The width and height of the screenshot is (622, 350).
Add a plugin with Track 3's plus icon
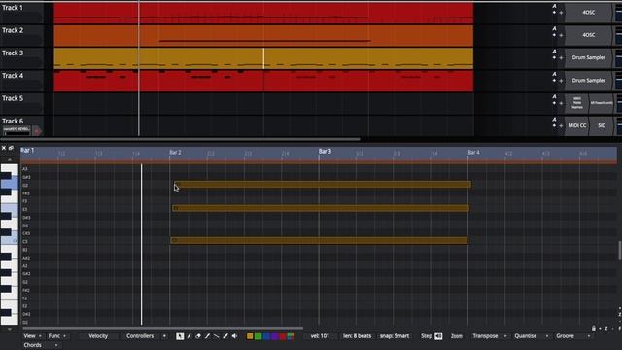[x=561, y=58]
